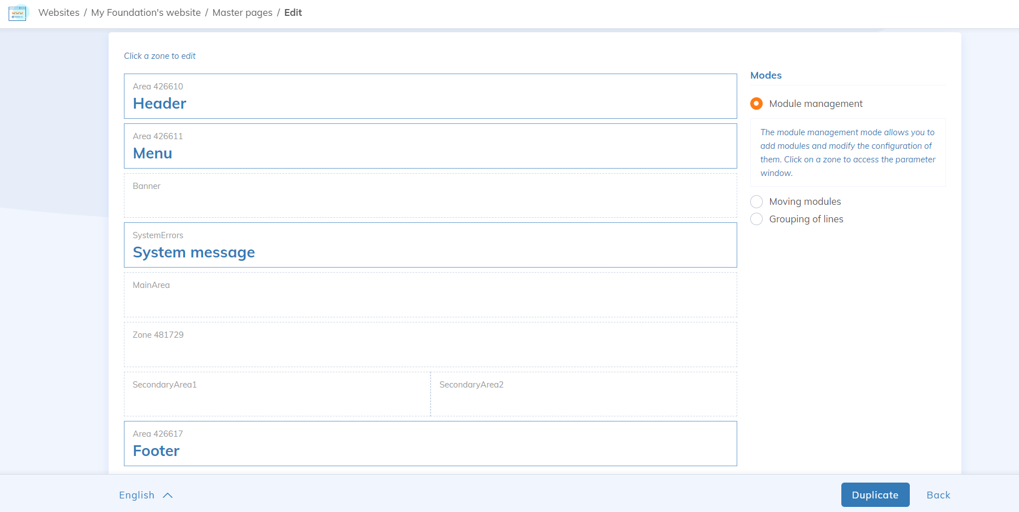Viewport: 1019px width, 512px height.
Task: Click the Edit breadcrumb label
Action: [293, 12]
